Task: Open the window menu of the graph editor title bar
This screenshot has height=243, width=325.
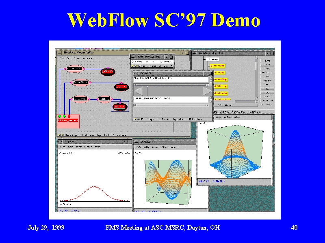Action: (x=59, y=53)
